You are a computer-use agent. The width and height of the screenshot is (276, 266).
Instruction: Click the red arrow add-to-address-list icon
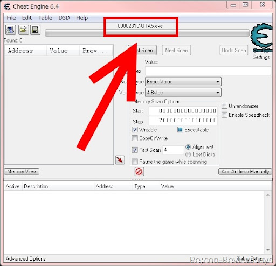[x=120, y=159]
